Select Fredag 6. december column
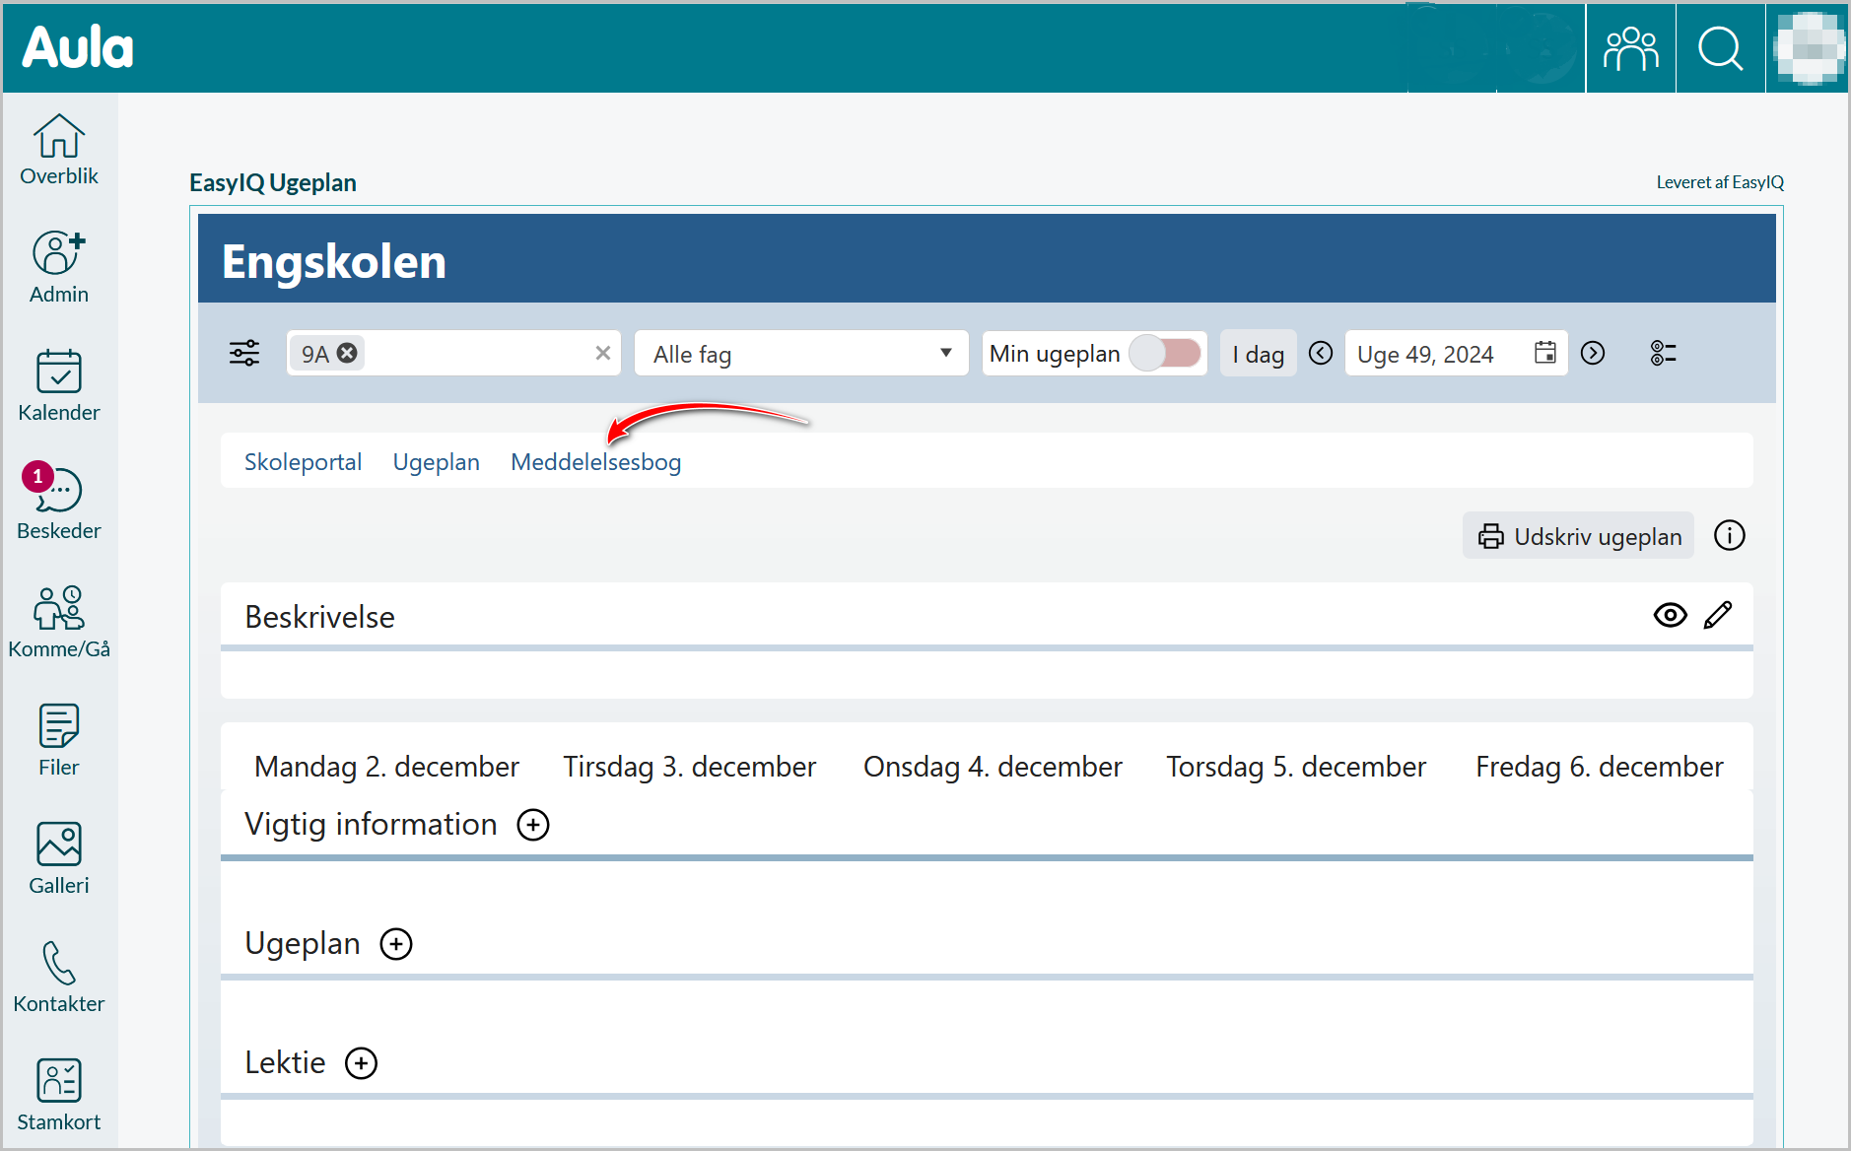1851x1151 pixels. (x=1600, y=766)
